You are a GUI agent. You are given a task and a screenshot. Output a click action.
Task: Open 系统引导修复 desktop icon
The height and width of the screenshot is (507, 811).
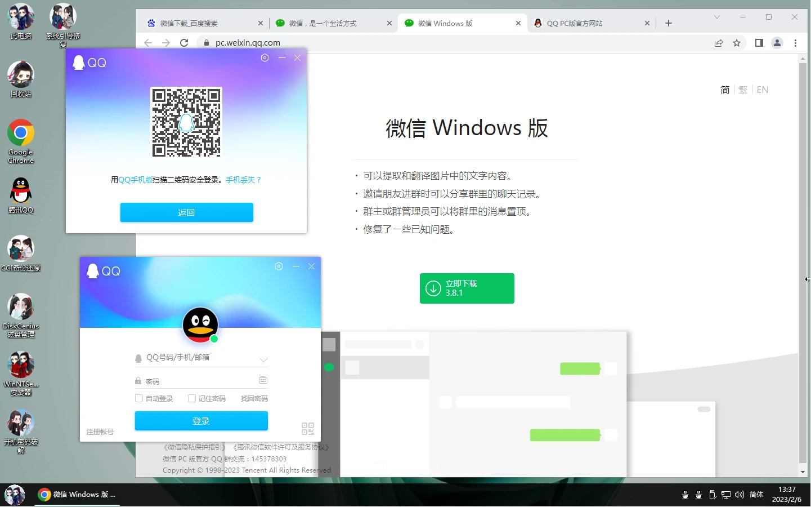(63, 25)
